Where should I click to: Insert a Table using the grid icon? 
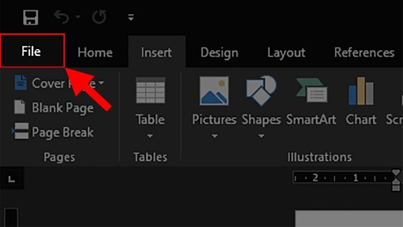coord(150,91)
